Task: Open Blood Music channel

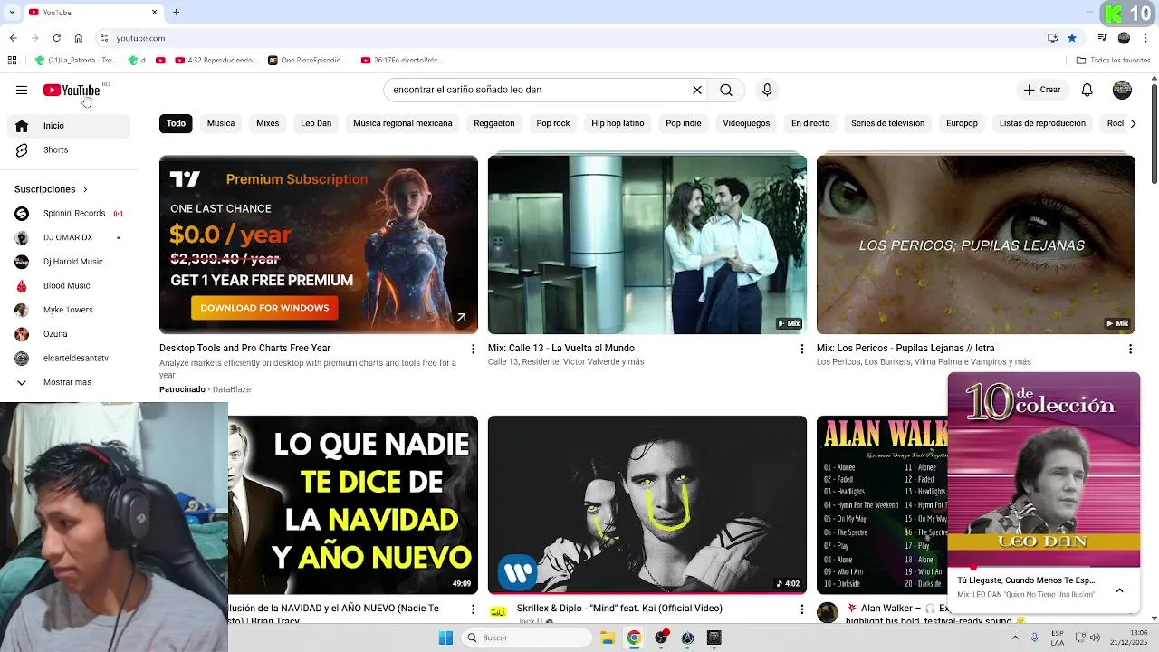Action: pyautogui.click(x=69, y=286)
